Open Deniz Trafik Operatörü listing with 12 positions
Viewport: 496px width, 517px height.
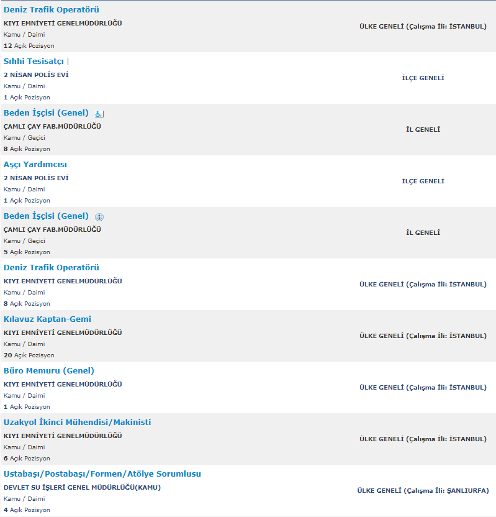[x=52, y=9]
